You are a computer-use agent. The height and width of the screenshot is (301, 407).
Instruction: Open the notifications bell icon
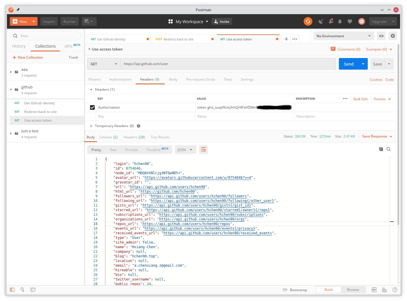(340, 21)
